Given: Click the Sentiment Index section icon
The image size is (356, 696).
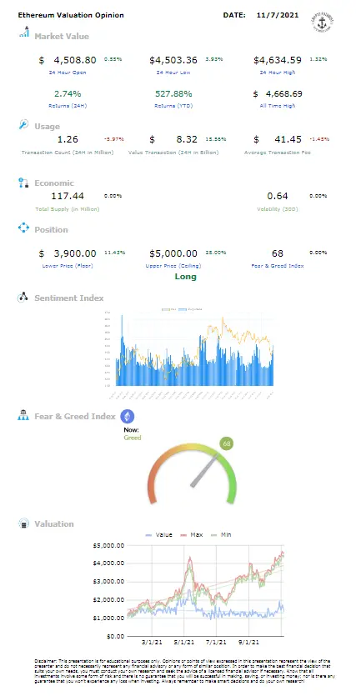Looking at the screenshot, I should 23,298.
